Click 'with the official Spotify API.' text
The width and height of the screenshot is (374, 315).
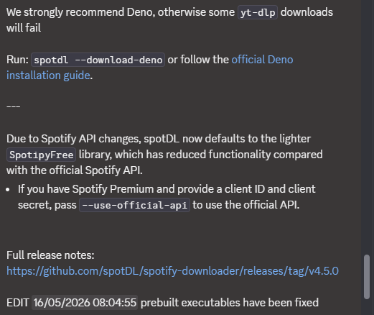pyautogui.click(x=75, y=170)
